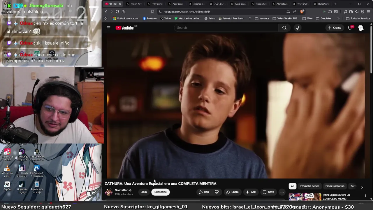373x210 pixels.
Task: Reload the page in the browser toolbar
Action: (117, 12)
